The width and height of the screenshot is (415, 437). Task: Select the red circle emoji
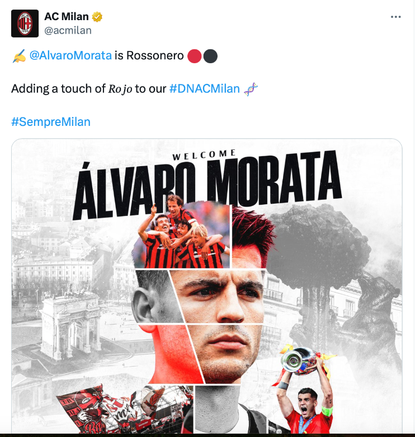(x=195, y=56)
